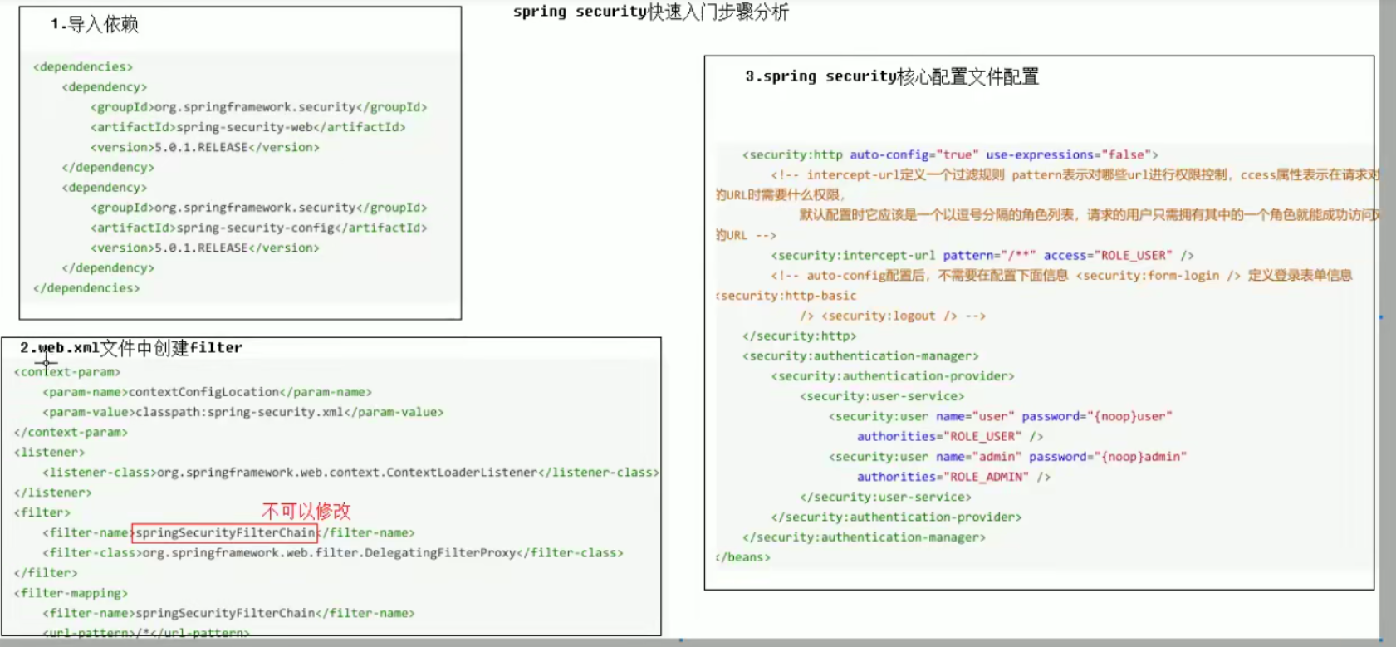Click the red note "不可以修改"
This screenshot has width=1396, height=647.
[x=306, y=510]
